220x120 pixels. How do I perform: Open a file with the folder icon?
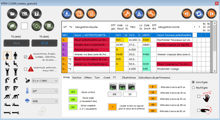(x=12, y=14)
